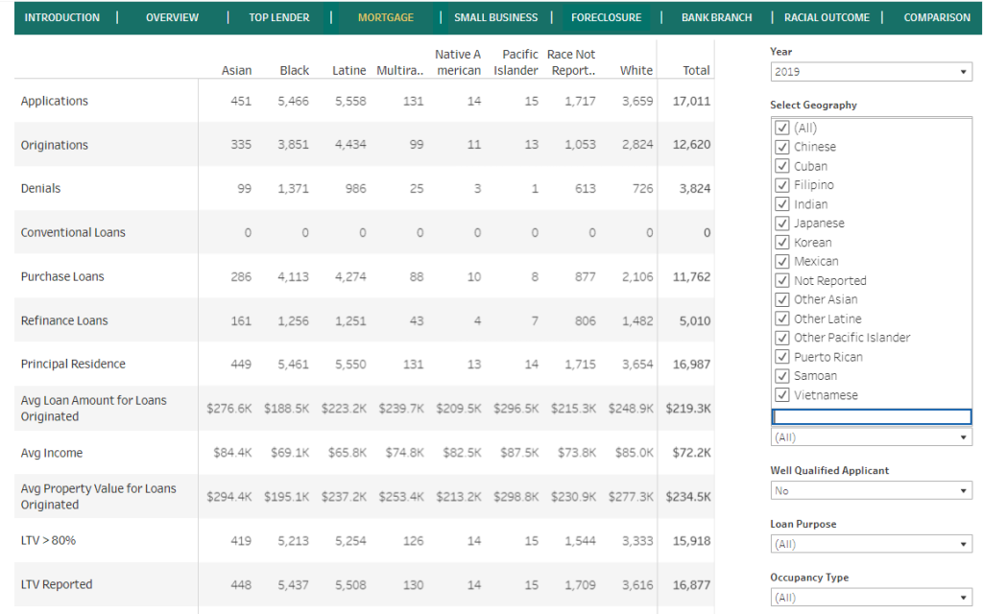Viewport: 983px width, 614px height.
Task: Toggle the Puerto Rican checkbox
Action: pos(781,357)
